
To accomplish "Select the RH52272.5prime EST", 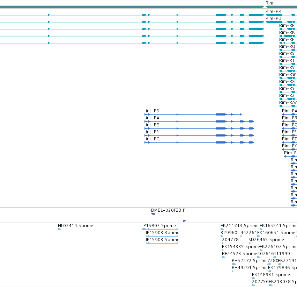I will tap(250, 261).
